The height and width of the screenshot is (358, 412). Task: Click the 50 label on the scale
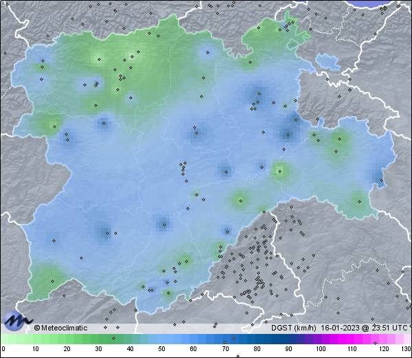161,349
